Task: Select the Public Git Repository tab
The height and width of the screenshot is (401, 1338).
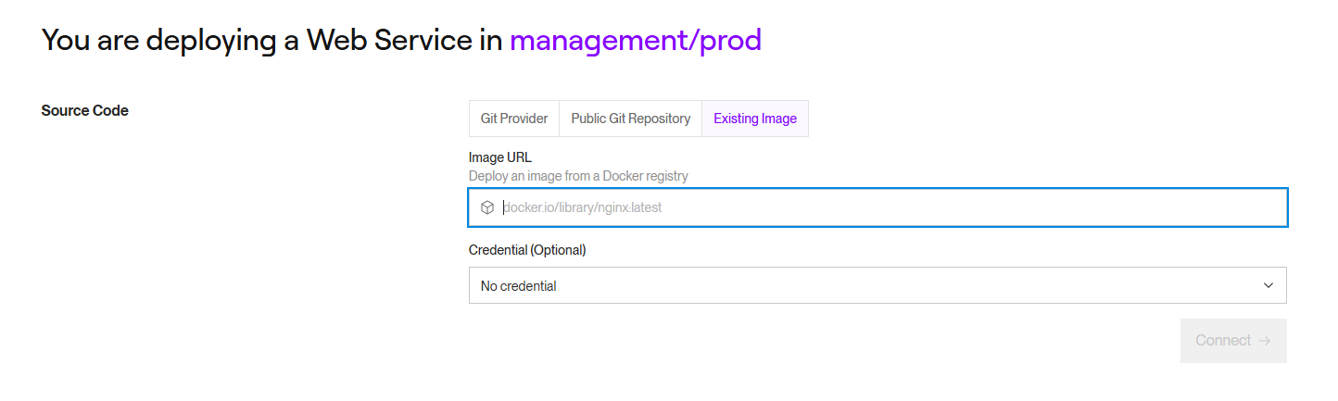Action: pyautogui.click(x=630, y=119)
